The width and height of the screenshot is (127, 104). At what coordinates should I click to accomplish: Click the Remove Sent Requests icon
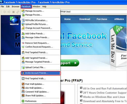(23, 43)
